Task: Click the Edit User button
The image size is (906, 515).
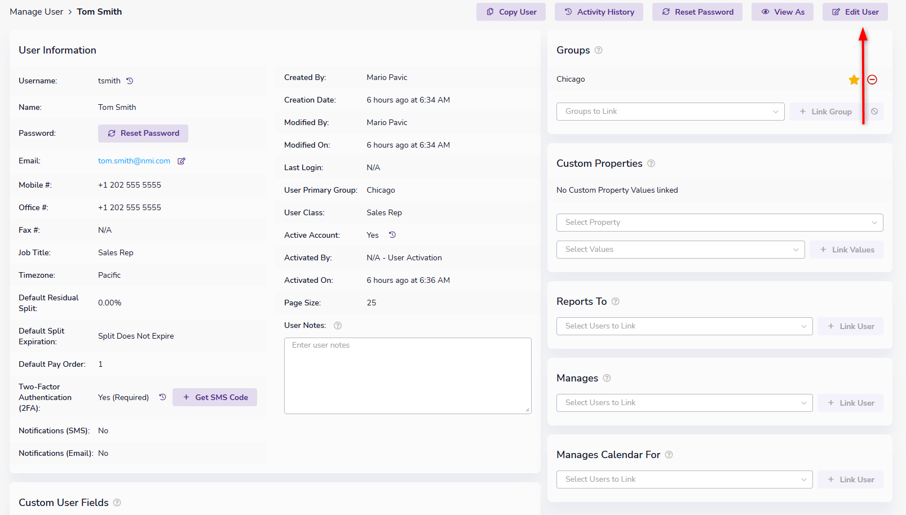Action: tap(855, 12)
